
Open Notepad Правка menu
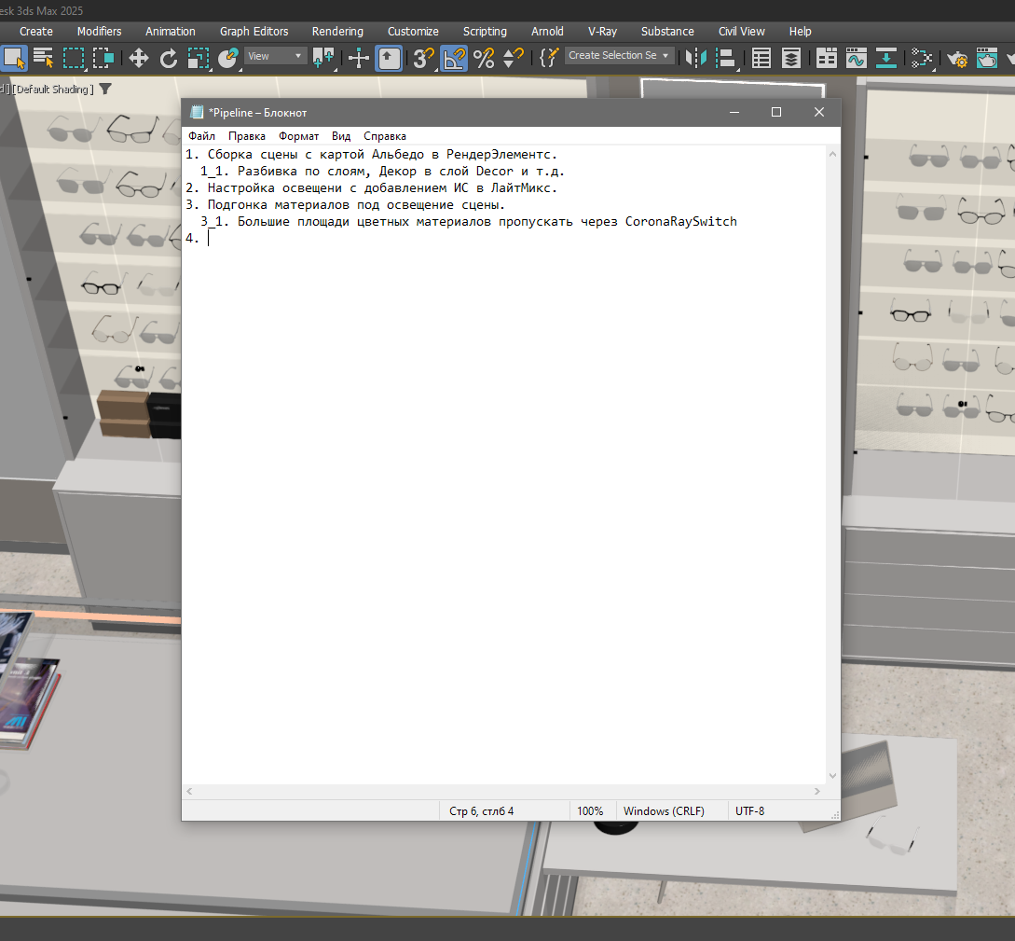pos(247,136)
